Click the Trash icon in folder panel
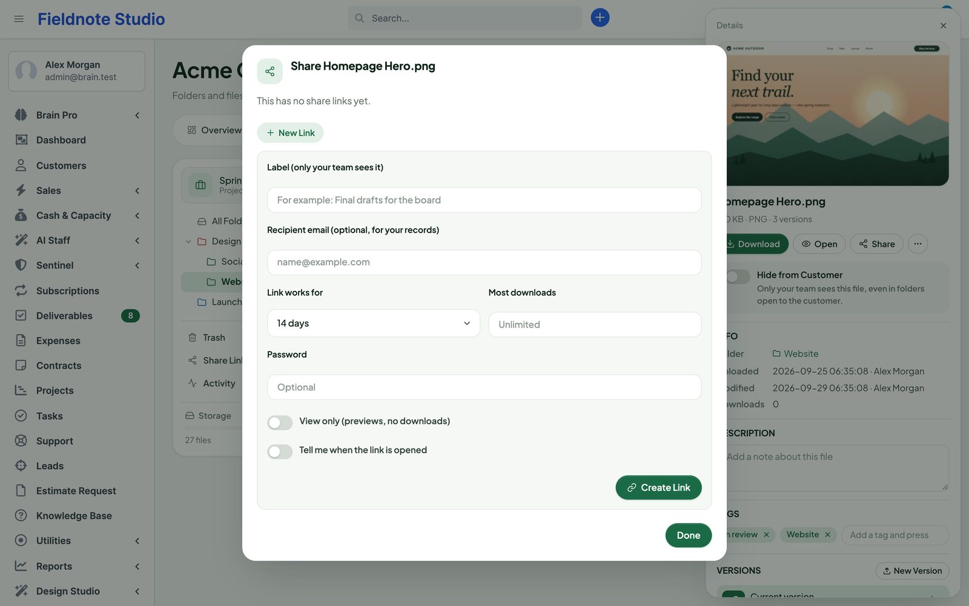Viewport: 969px width, 606px height. 192,338
